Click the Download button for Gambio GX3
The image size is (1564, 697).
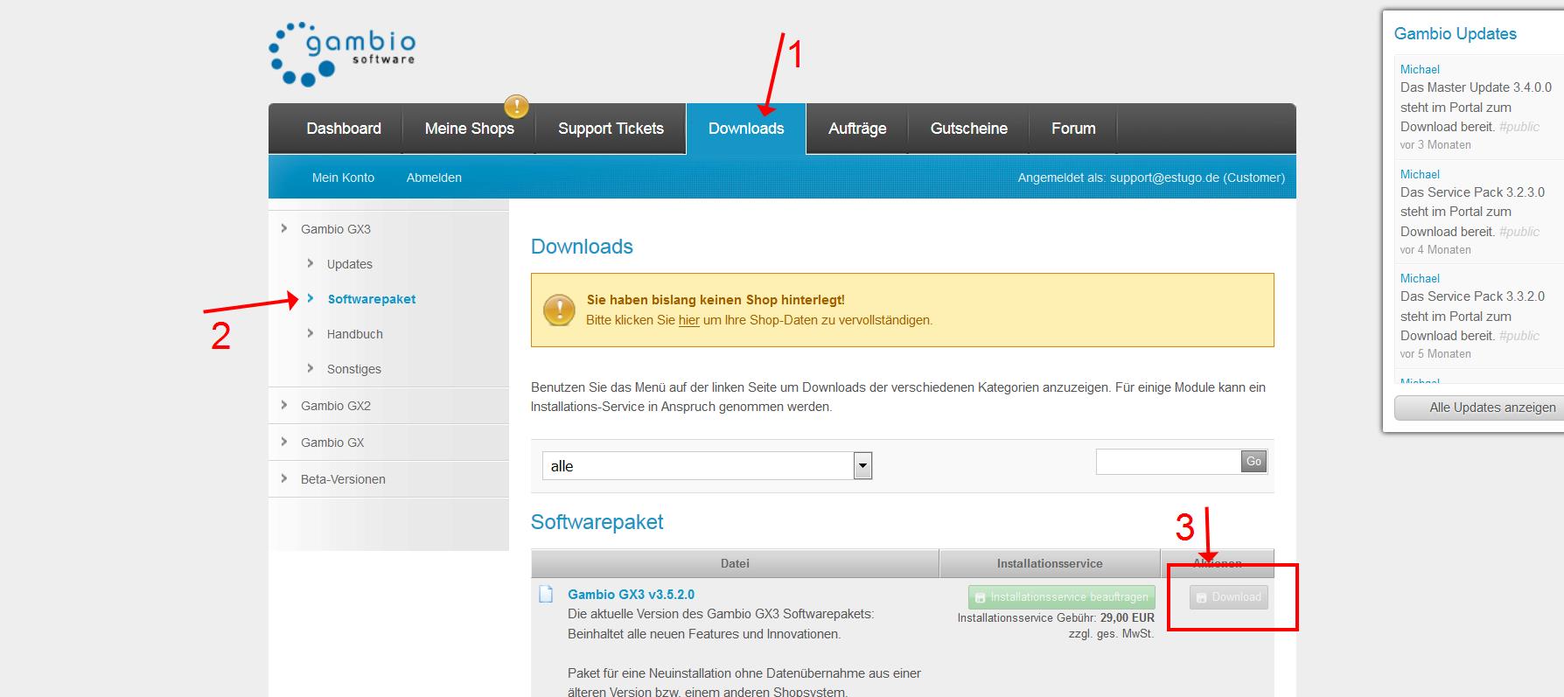pyautogui.click(x=1228, y=597)
